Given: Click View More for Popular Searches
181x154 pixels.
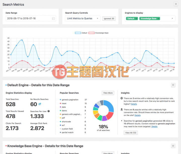Looking at the screenshot, I should pos(108,93).
